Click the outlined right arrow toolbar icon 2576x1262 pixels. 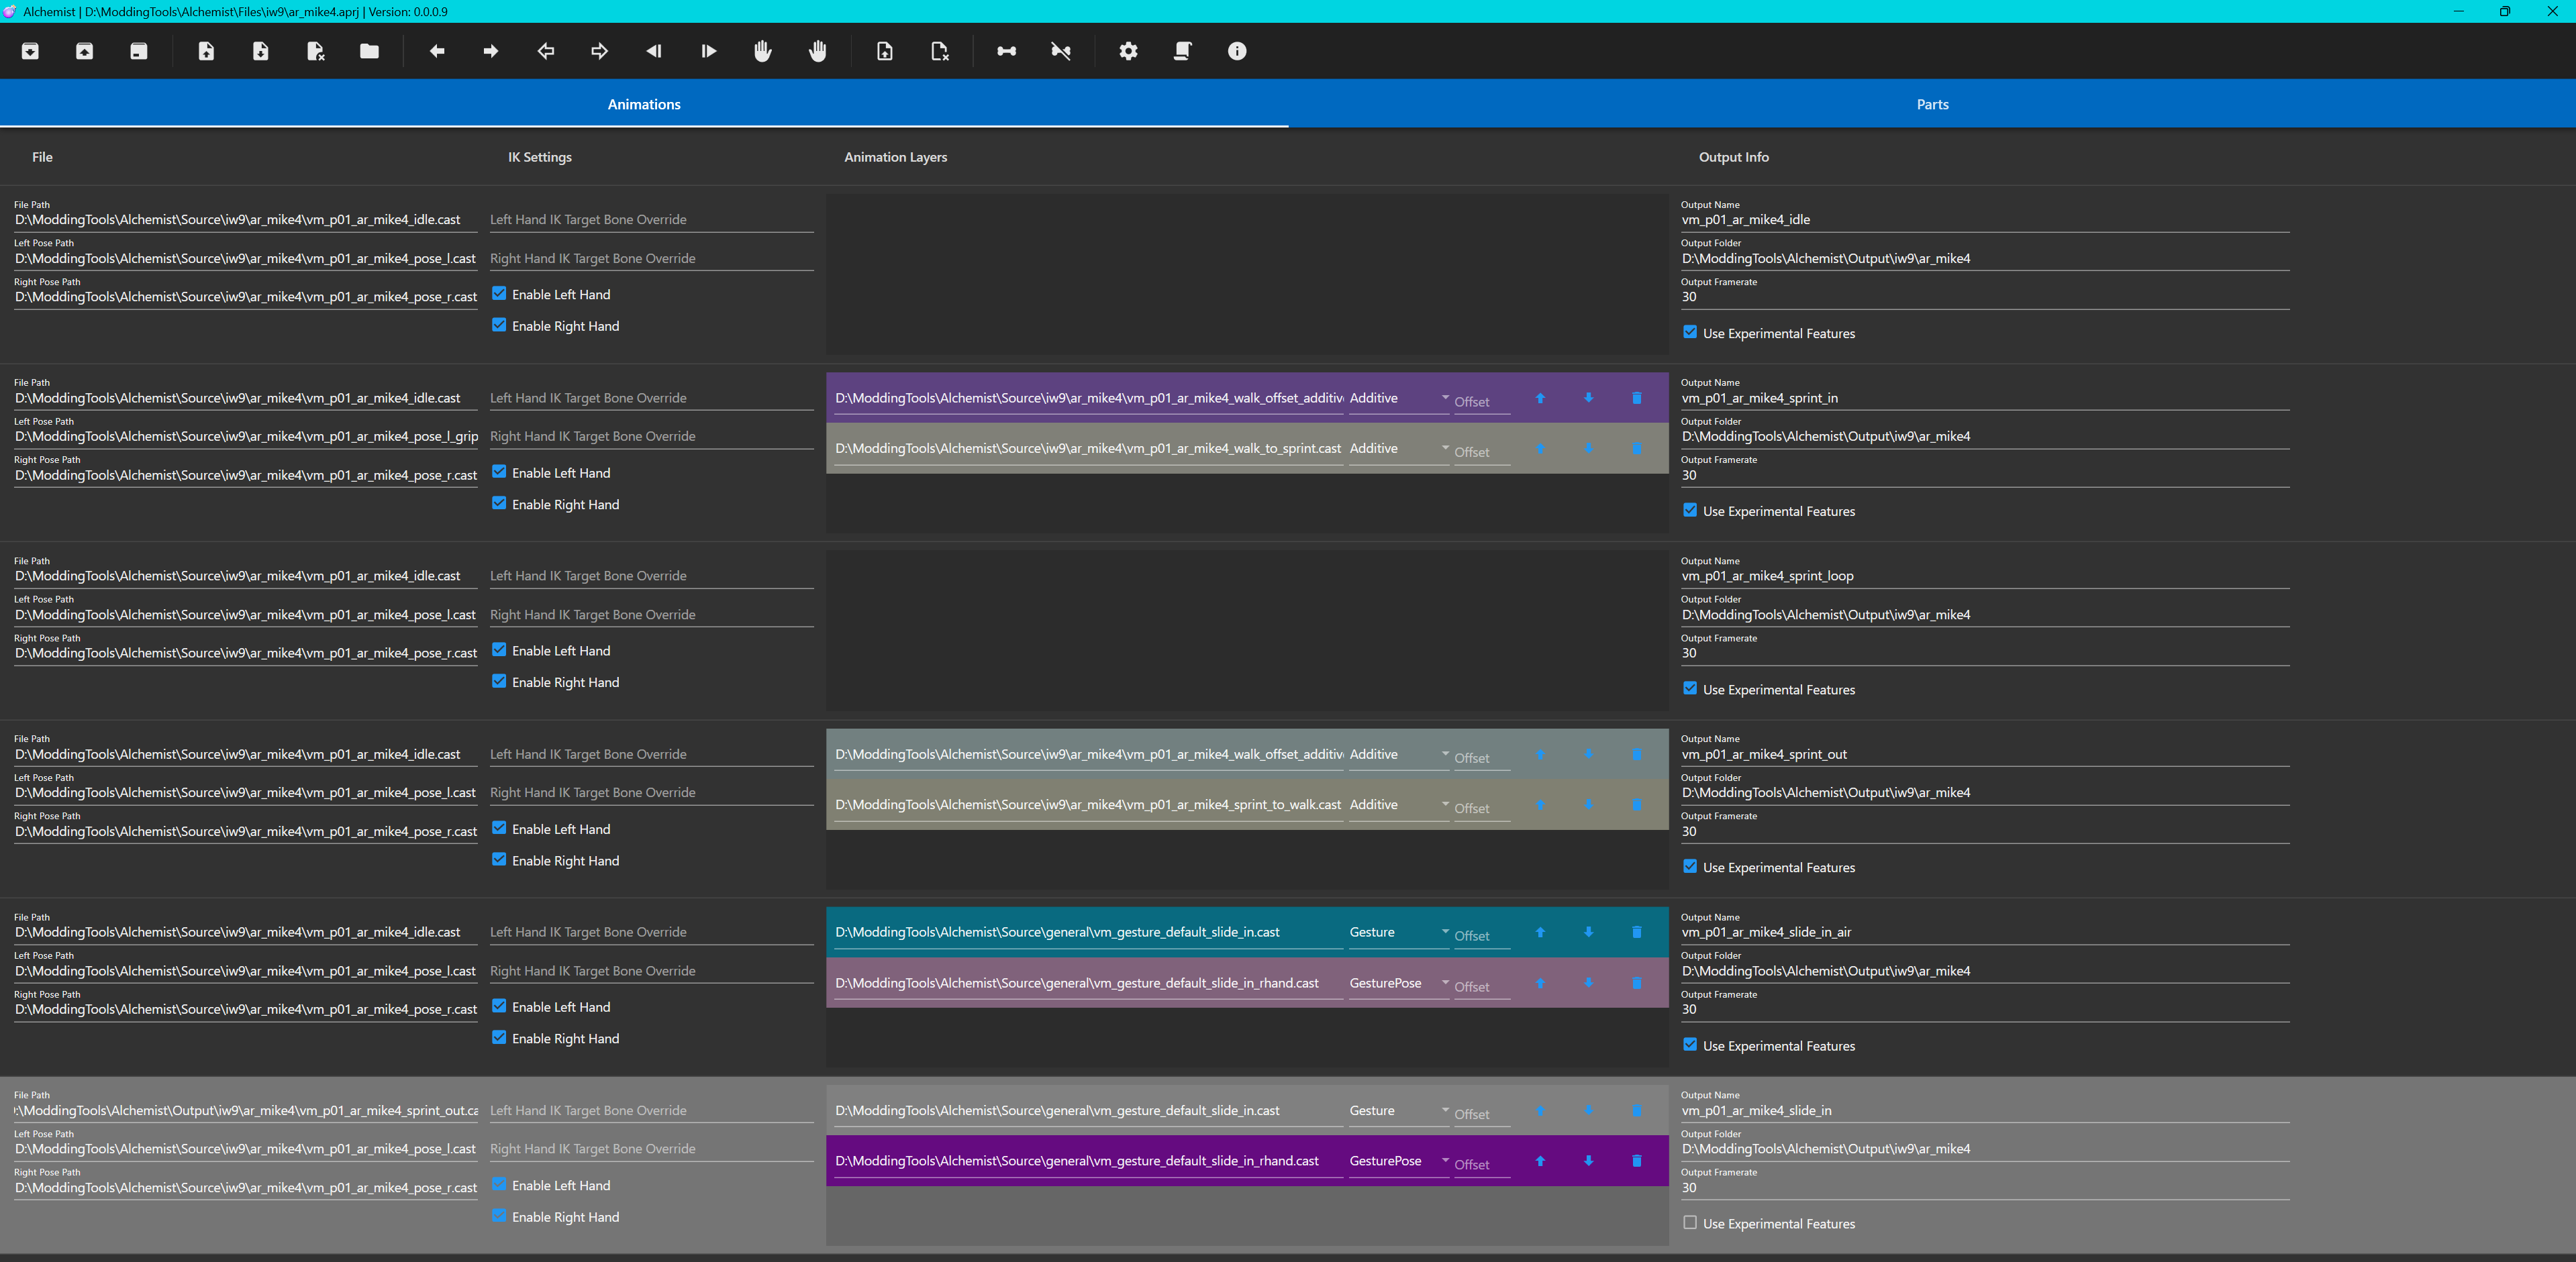pos(600,51)
